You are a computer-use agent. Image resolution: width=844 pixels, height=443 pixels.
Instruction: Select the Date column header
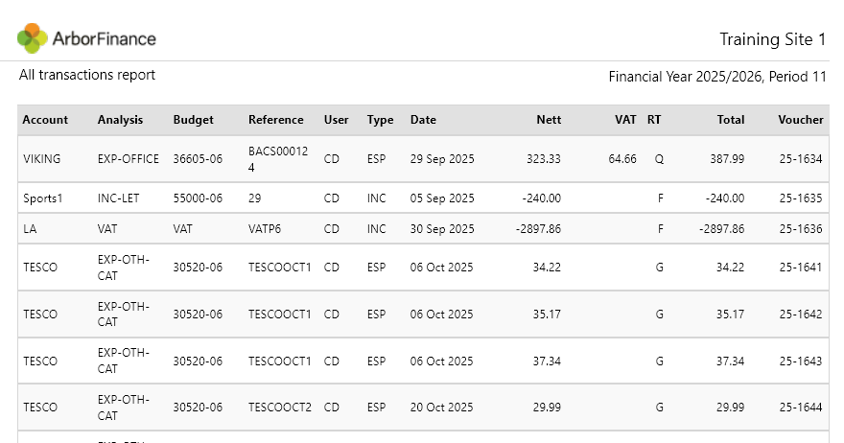(x=423, y=120)
